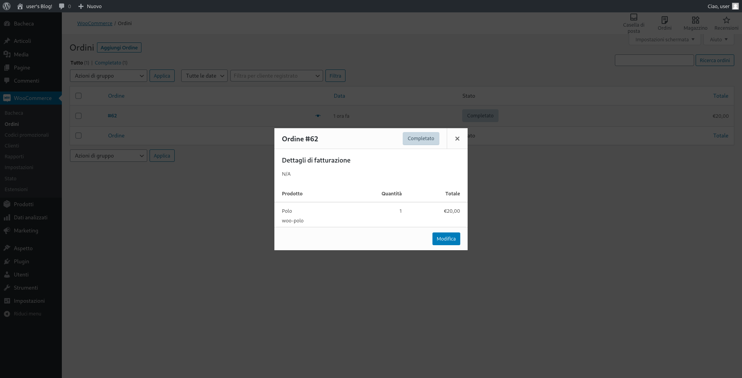Screen dimensions: 742x378
Task: Open the Magazzino stock icon
Action: click(696, 20)
